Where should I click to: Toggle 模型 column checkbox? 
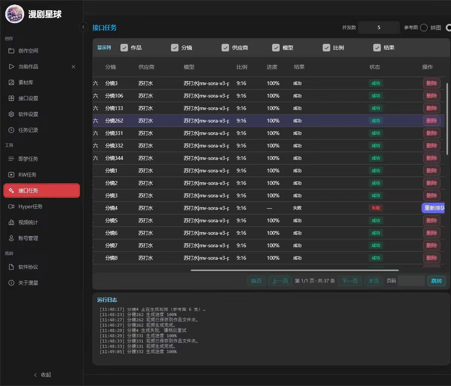pos(276,48)
